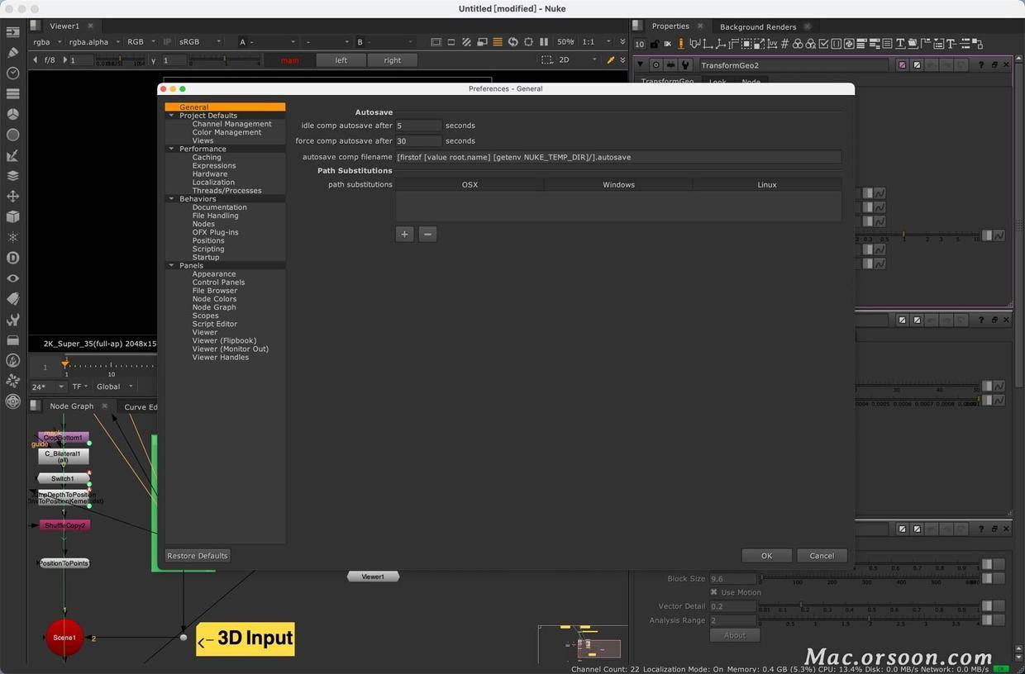This screenshot has height=674, width=1025.
Task: Click the pause viewer icon
Action: coord(543,42)
